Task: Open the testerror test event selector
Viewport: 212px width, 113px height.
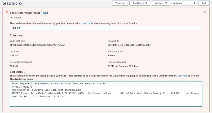Action: pos(184,3)
